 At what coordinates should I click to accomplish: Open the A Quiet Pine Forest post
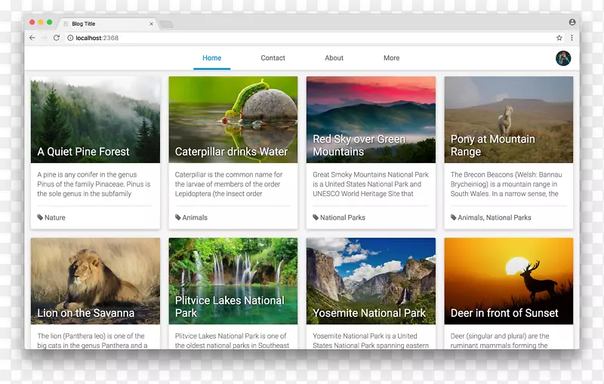point(84,152)
